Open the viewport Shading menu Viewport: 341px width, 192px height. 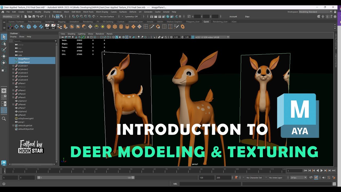[x=71, y=34]
